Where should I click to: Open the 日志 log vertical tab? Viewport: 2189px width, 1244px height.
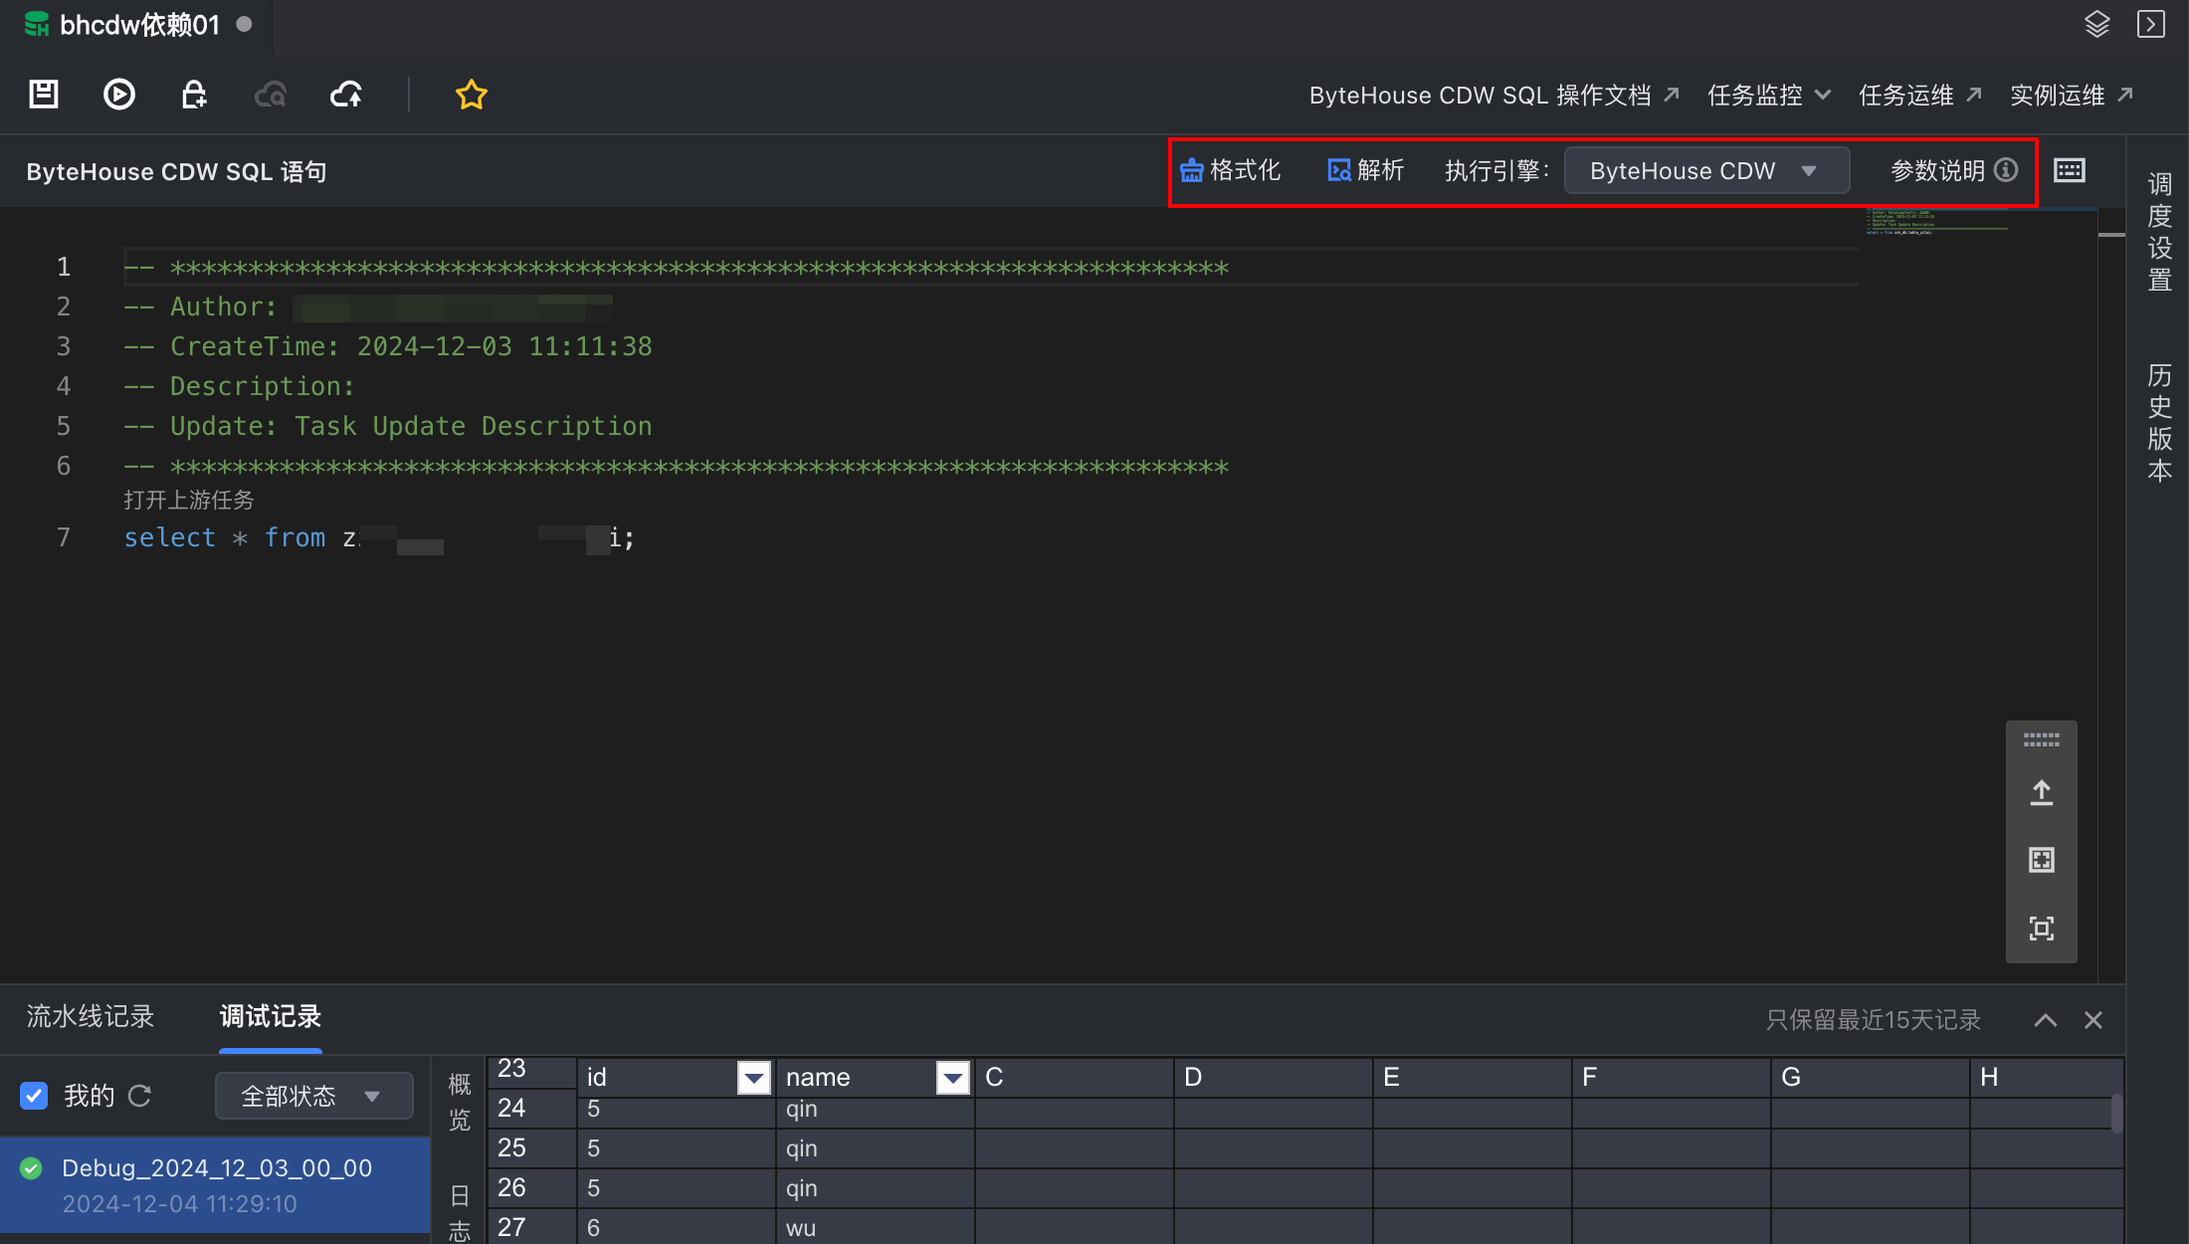pos(459,1212)
